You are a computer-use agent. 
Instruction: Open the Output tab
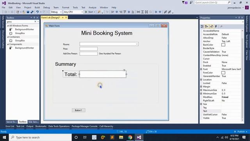click(x=30, y=126)
